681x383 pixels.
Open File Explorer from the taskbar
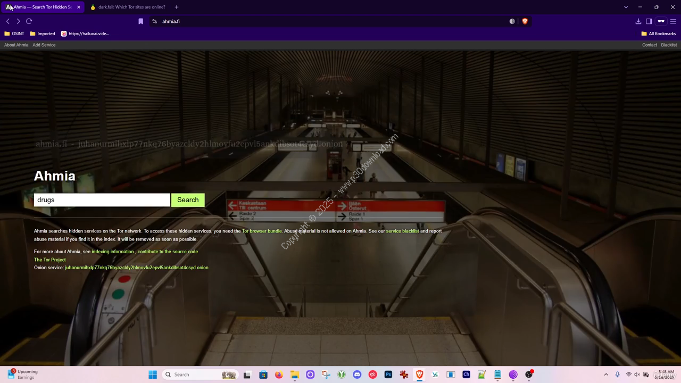click(294, 374)
